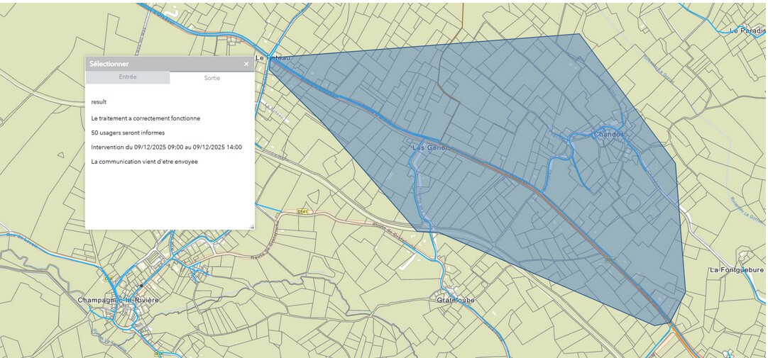Click the Le Poteau place label
The image size is (768, 358).
(x=273, y=58)
